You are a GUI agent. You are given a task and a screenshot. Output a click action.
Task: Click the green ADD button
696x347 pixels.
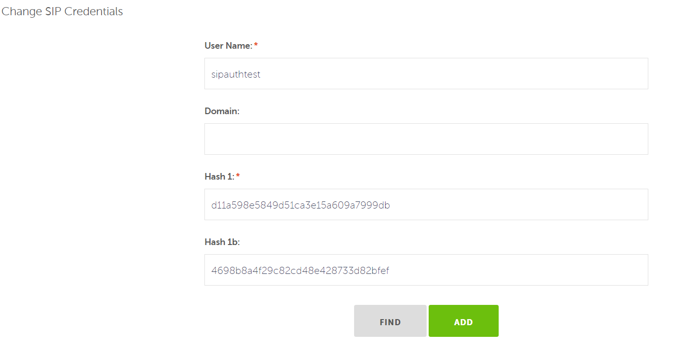463,321
